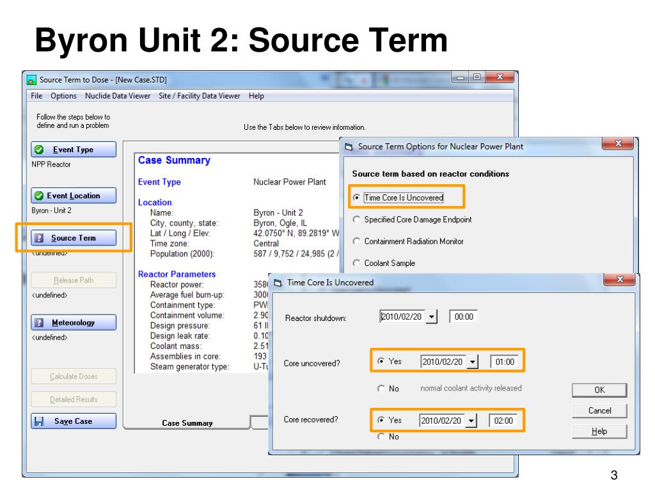Image resolution: width=655 pixels, height=491 pixels.
Task: Click the question mark icon on Source Term
Action: pyautogui.click(x=39, y=238)
